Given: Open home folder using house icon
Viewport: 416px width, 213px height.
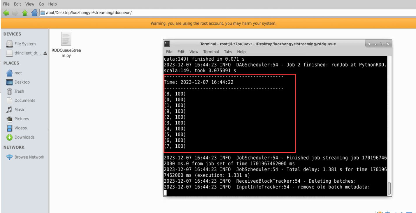Looking at the screenshot, I should tap(34, 13).
